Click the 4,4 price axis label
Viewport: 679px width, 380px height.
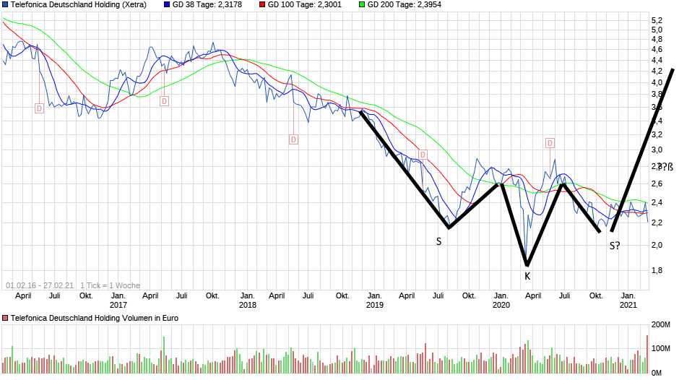pyautogui.click(x=657, y=60)
